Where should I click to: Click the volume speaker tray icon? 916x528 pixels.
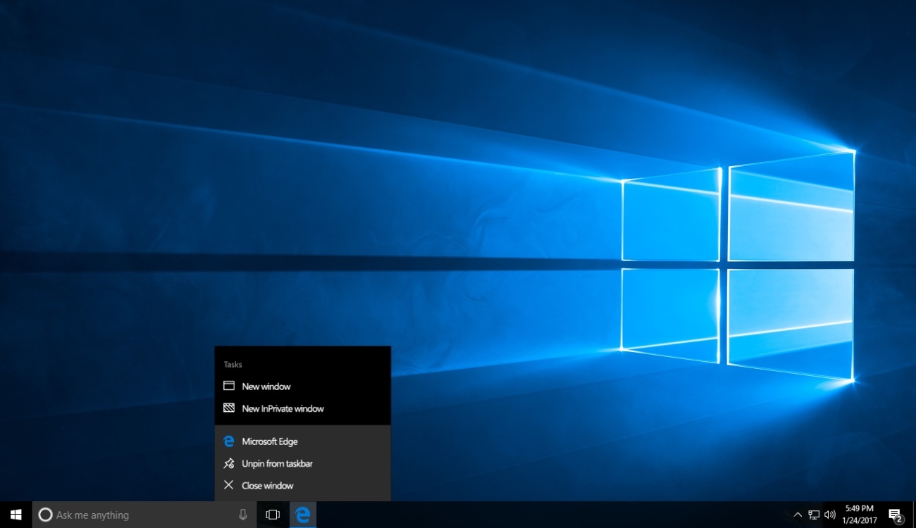pyautogui.click(x=830, y=515)
